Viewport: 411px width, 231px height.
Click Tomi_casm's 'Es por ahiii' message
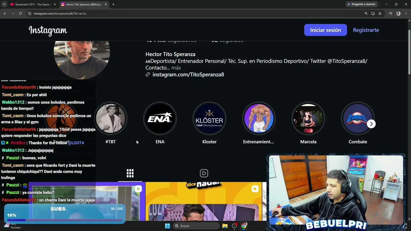click(37, 95)
